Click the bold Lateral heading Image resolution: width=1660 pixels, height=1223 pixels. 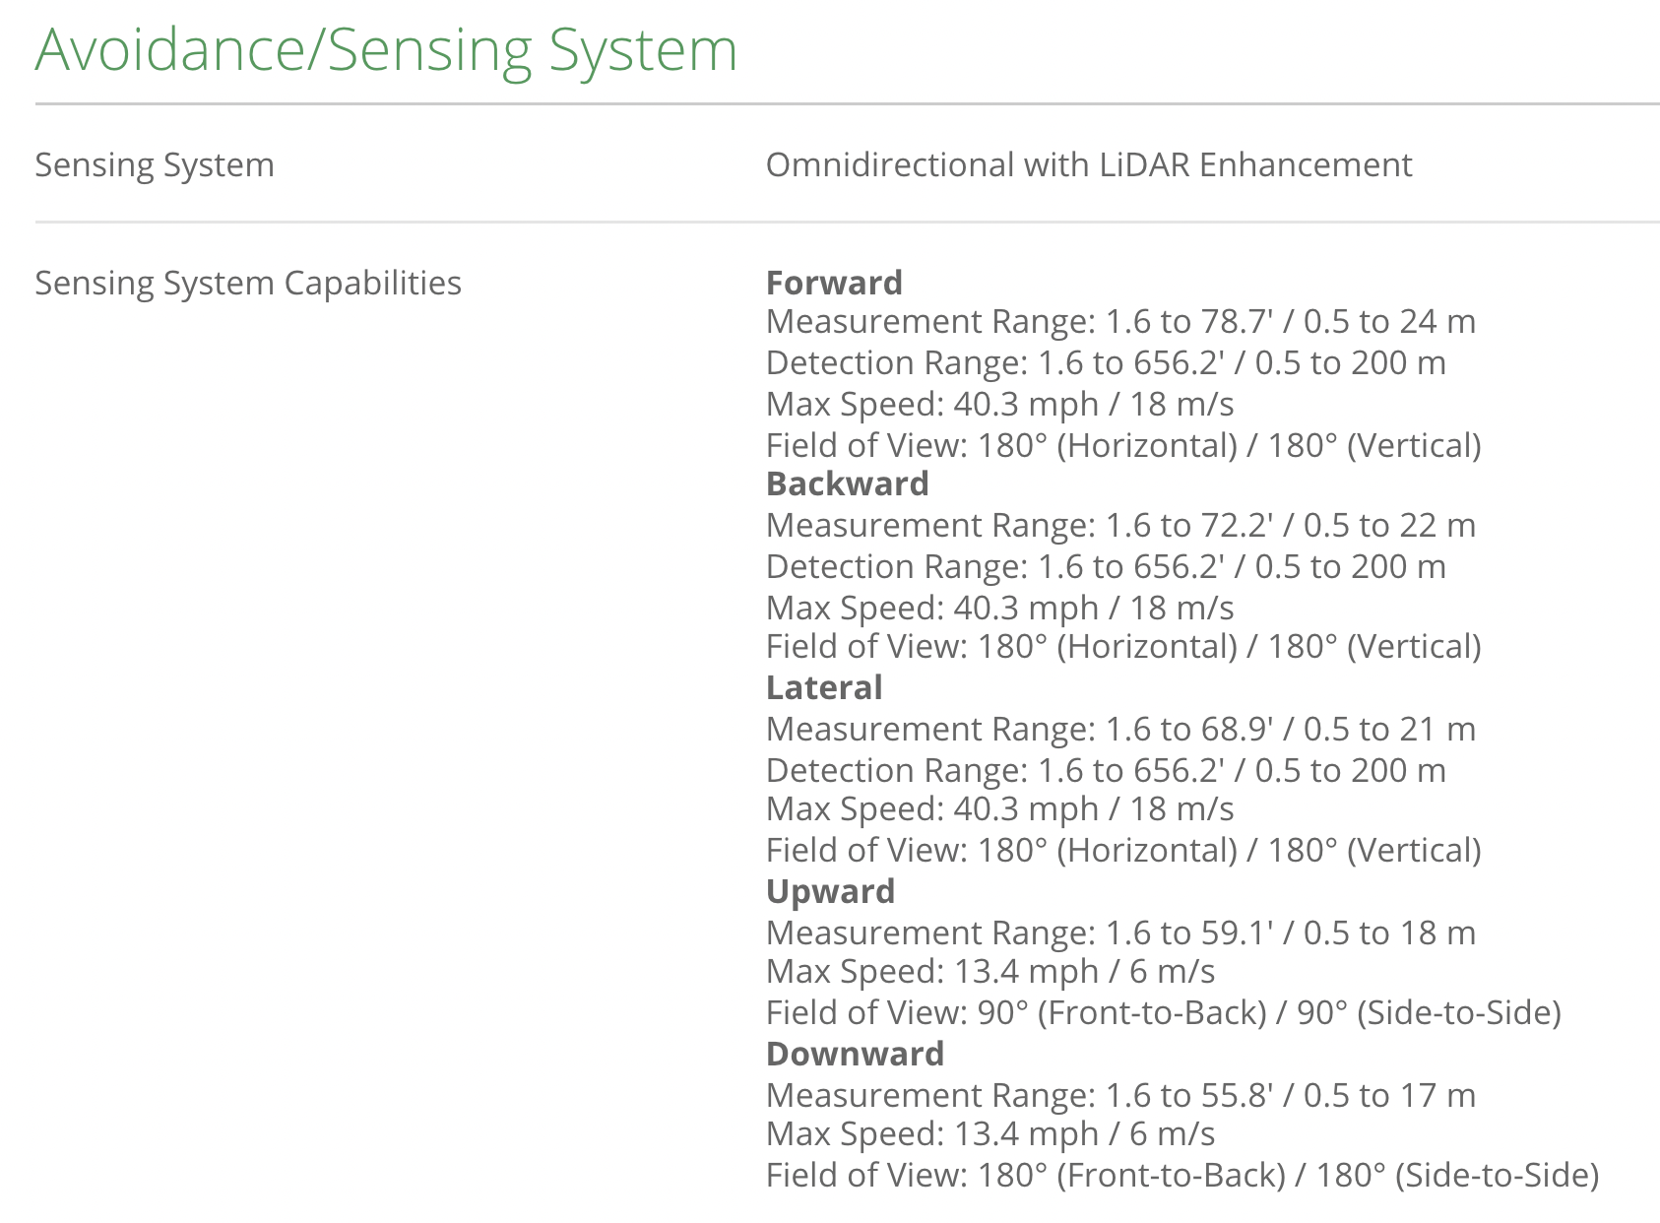point(824,687)
